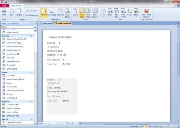180x128 pixels.
Task: Click the zoom in plus button
Action: (178, 126)
